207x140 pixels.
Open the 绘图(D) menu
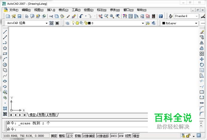click(89, 10)
